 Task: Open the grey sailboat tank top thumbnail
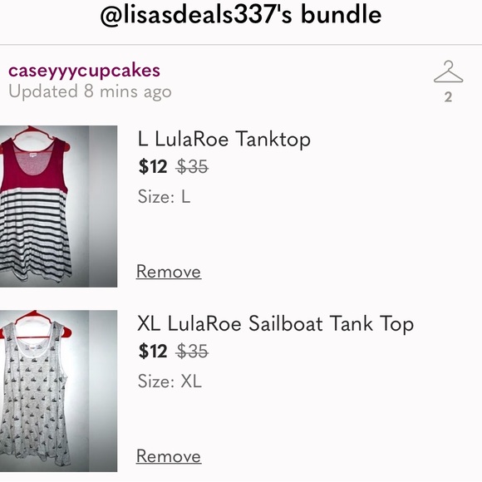coord(58,391)
